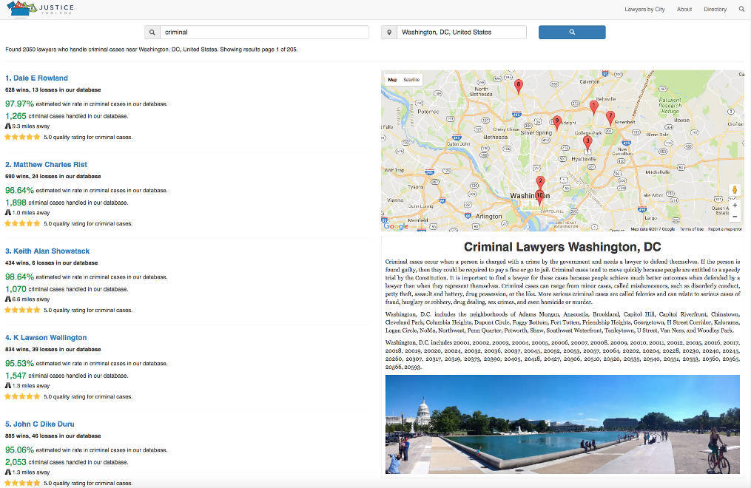
Task: Click map marker number 9
Action: 556,123
